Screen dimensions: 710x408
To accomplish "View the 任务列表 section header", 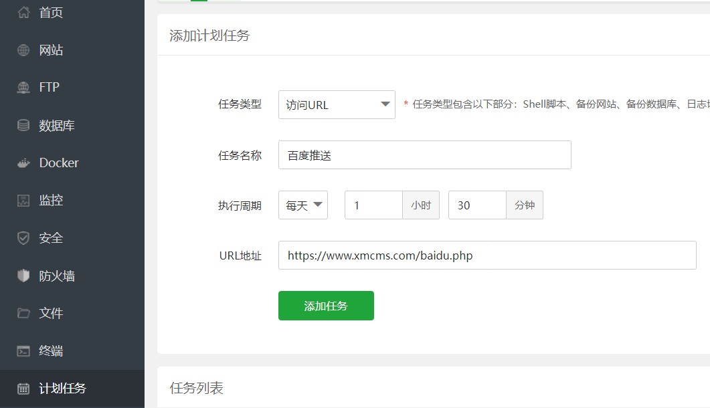I will point(194,387).
